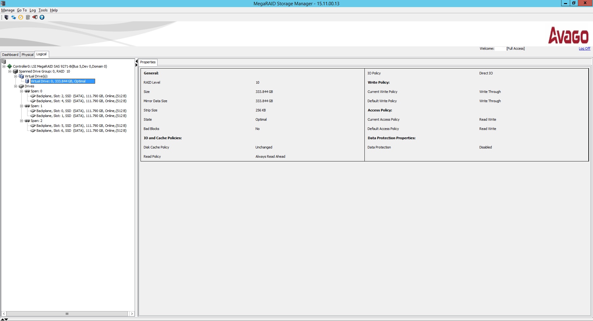Click the Log Off link
Viewport: 593px width, 321px height.
[584, 48]
